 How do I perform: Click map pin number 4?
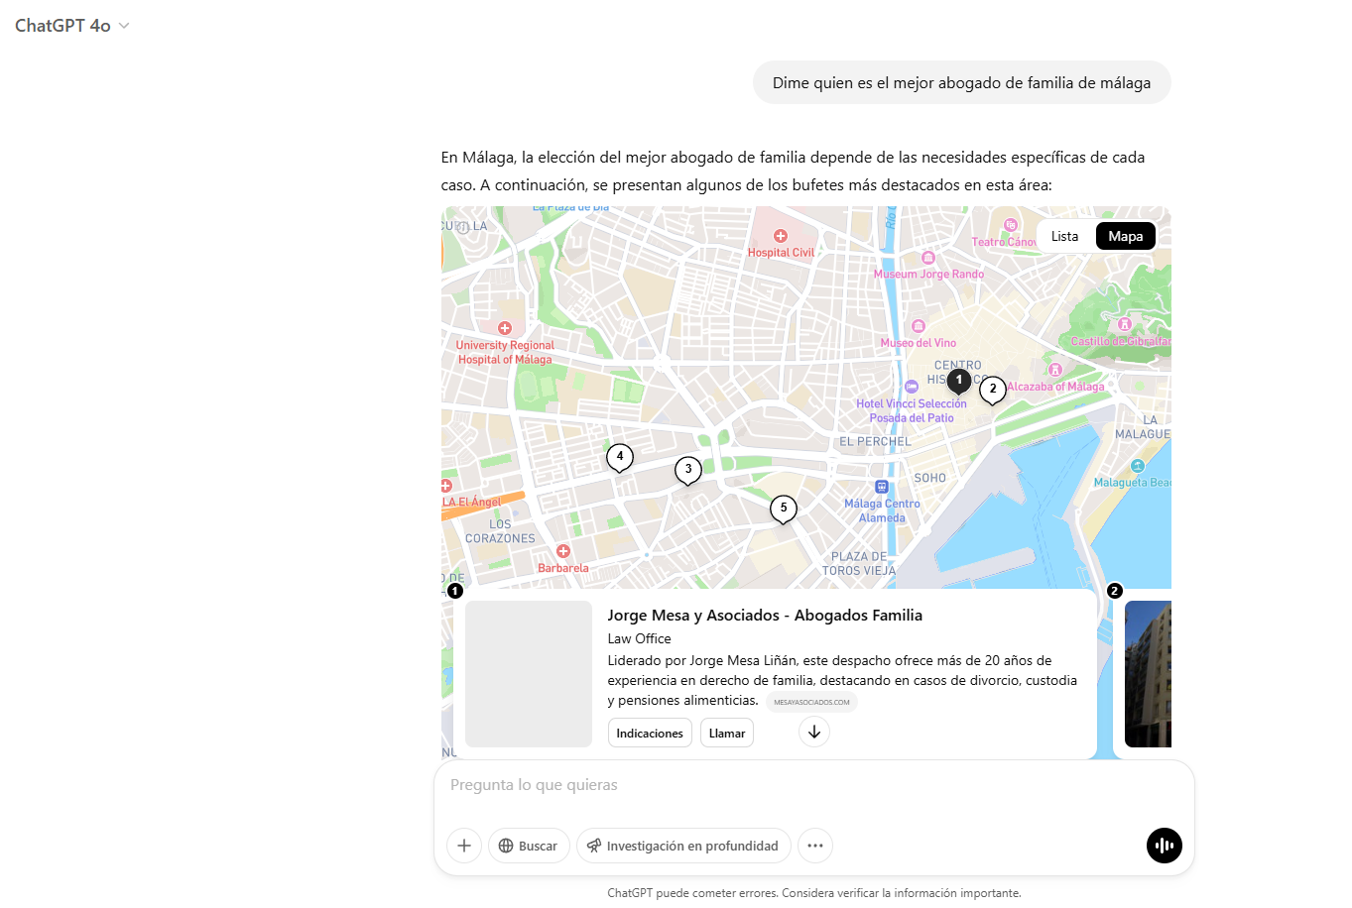click(620, 457)
